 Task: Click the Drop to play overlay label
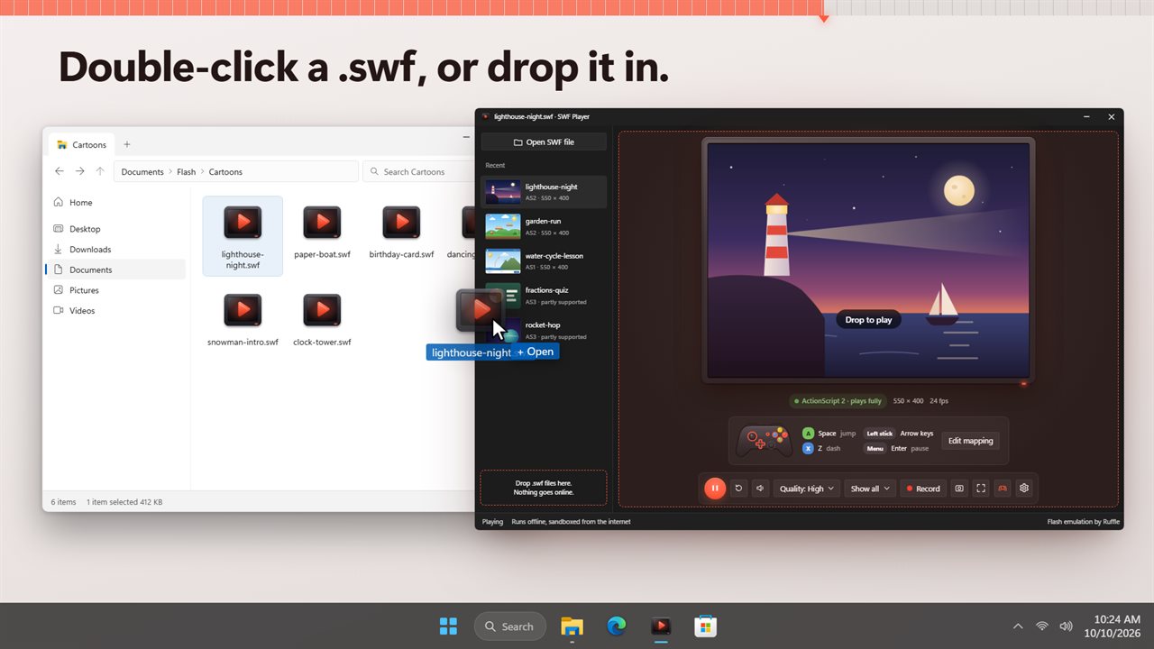click(x=868, y=319)
